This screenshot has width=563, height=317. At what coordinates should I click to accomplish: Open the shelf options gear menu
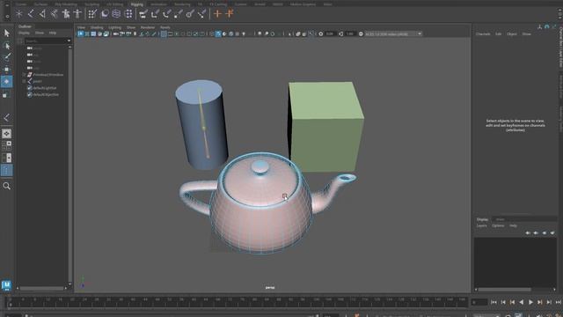point(7,16)
